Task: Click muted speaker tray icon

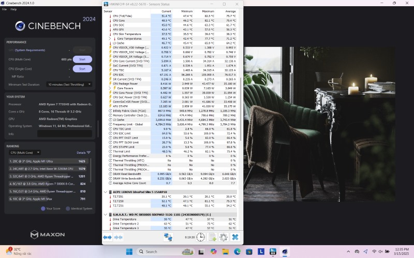Action: click(x=380, y=251)
